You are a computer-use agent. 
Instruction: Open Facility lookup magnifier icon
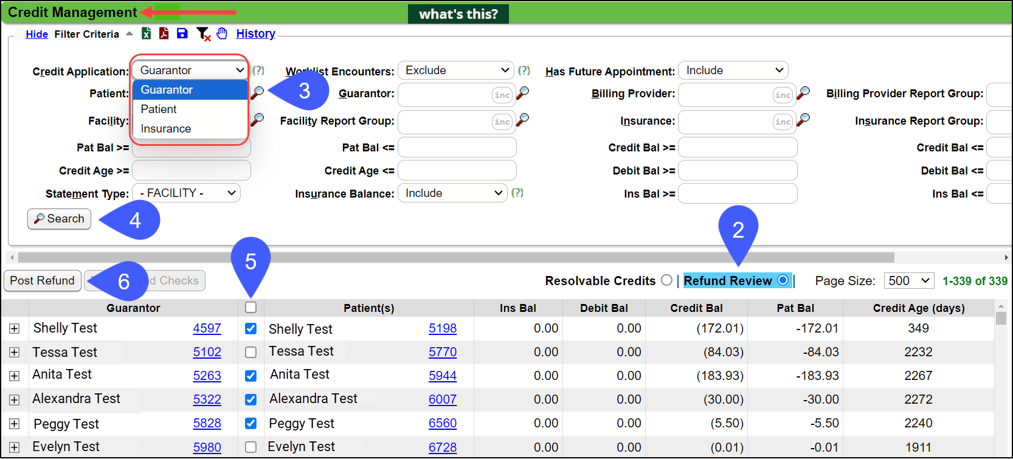(x=257, y=119)
